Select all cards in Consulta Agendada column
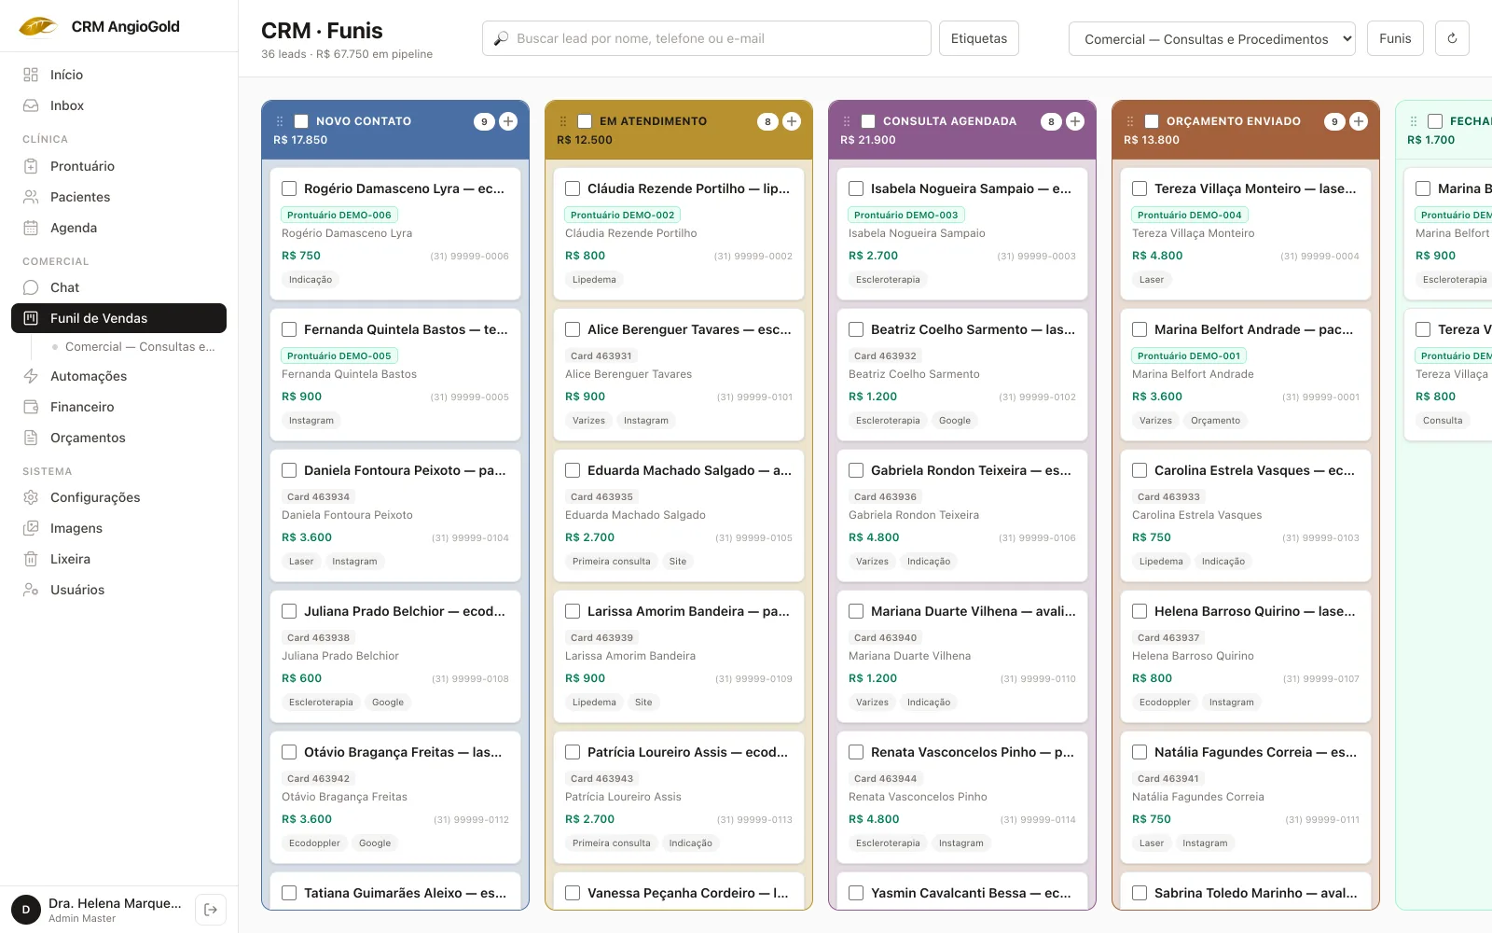Viewport: 1492px width, 933px height. [868, 121]
